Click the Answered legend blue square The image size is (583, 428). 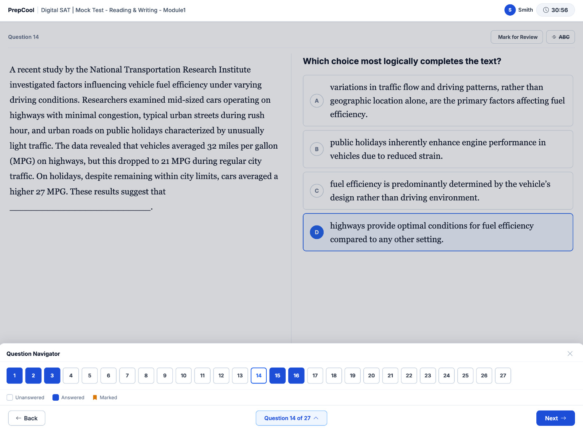tap(56, 397)
